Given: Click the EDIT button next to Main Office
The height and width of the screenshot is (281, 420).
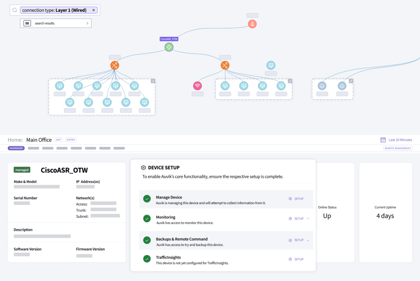Looking at the screenshot, I should tap(58, 140).
